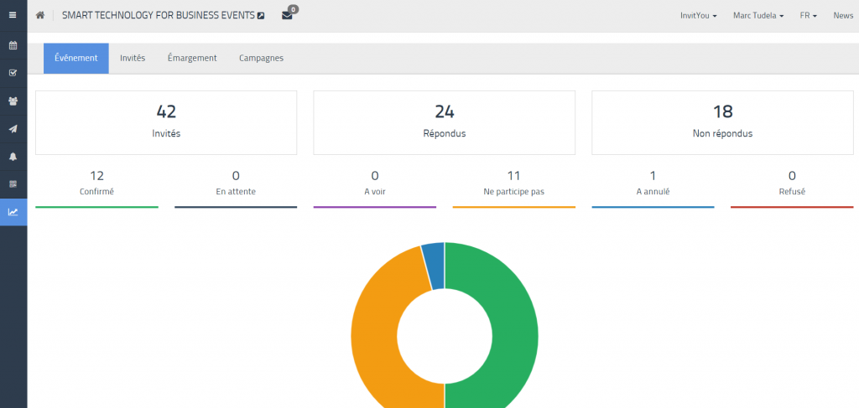The width and height of the screenshot is (859, 408).
Task: Open the bell notifications sidebar icon
Action: (13, 157)
